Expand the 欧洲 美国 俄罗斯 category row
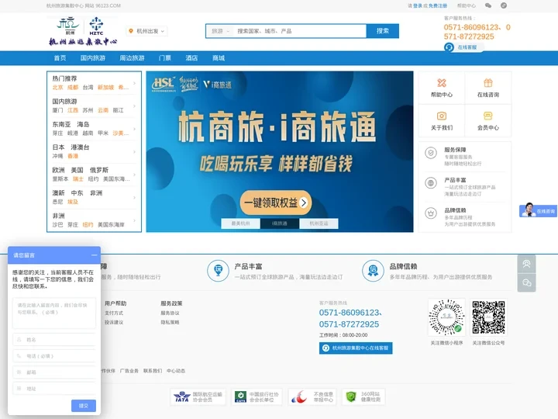The image size is (558, 419). click(x=94, y=175)
